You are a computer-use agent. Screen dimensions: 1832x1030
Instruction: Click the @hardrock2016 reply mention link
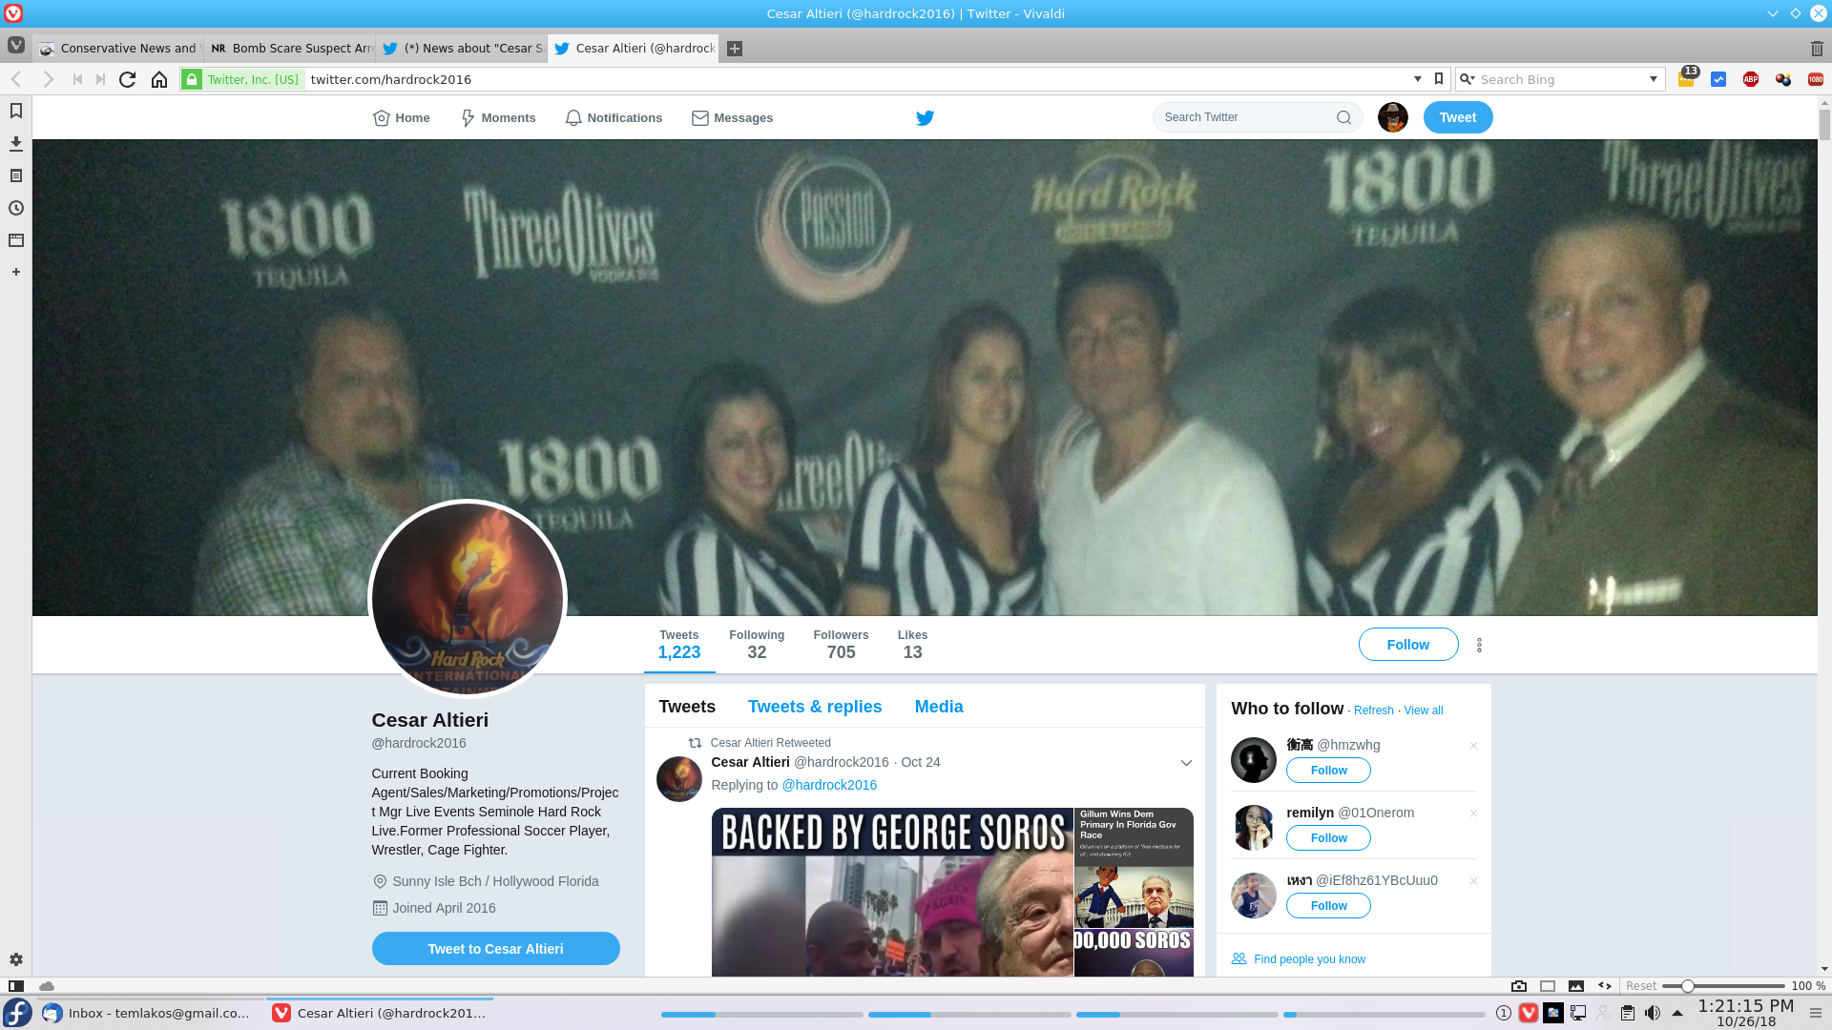coord(829,785)
